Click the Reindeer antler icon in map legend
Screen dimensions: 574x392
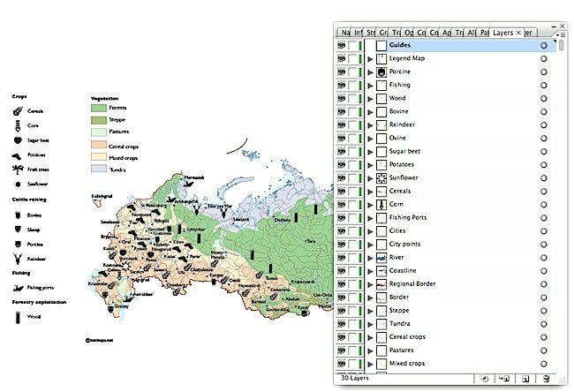click(x=18, y=259)
